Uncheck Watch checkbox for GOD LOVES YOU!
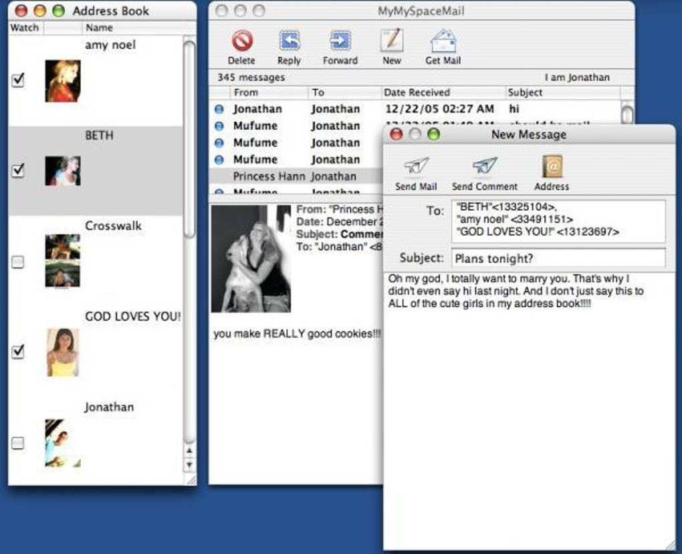This screenshot has width=682, height=554. point(18,351)
